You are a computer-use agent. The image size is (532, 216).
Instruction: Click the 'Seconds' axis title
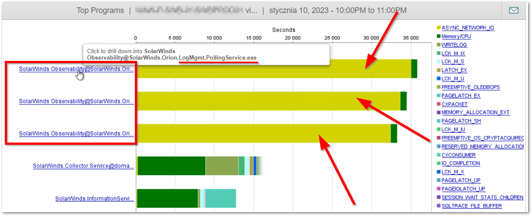284,30
